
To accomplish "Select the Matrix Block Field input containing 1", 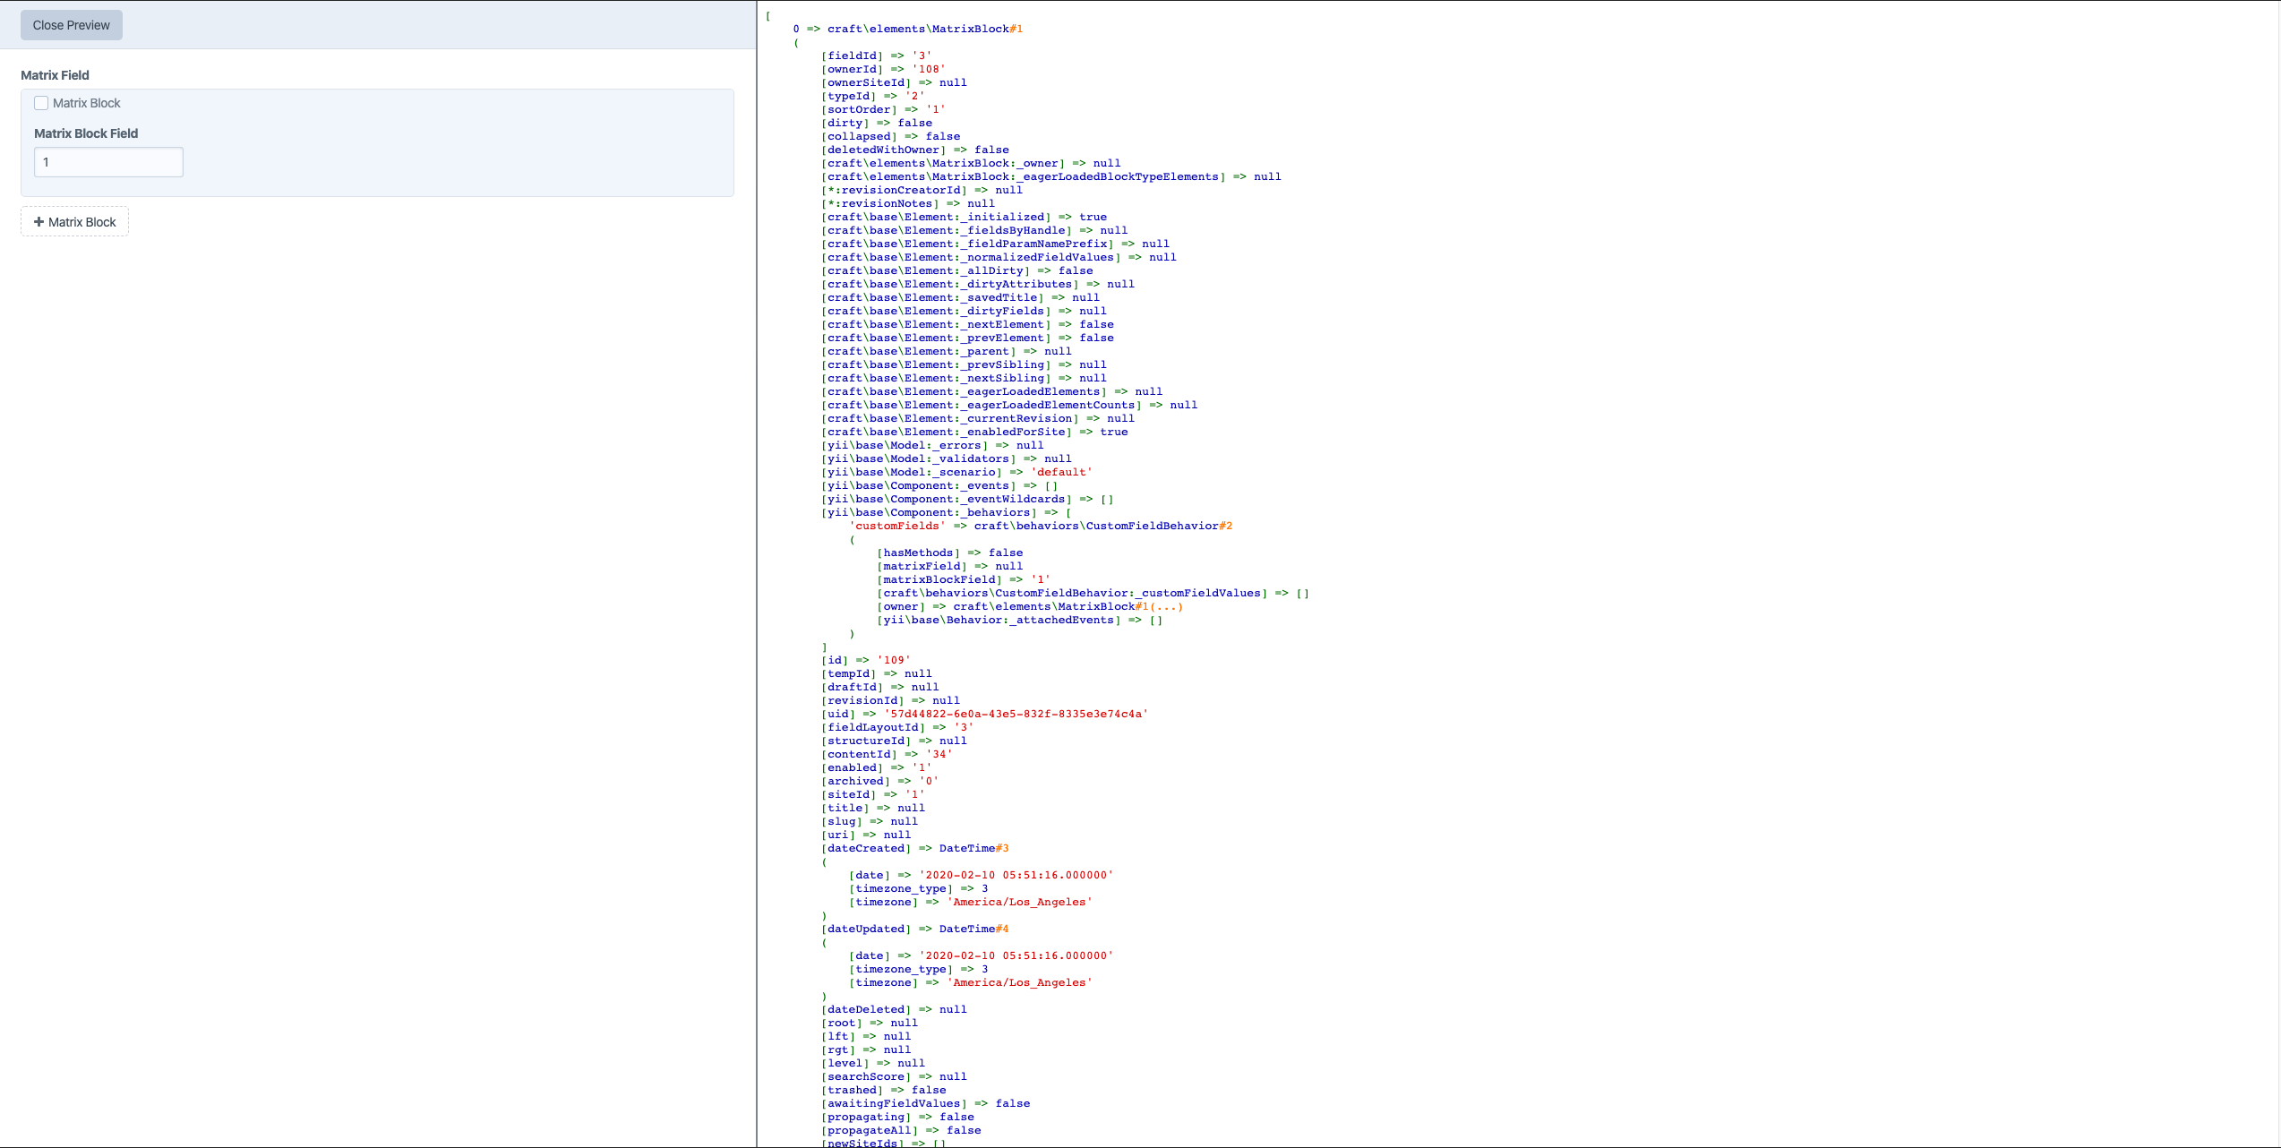I will click(x=107, y=162).
